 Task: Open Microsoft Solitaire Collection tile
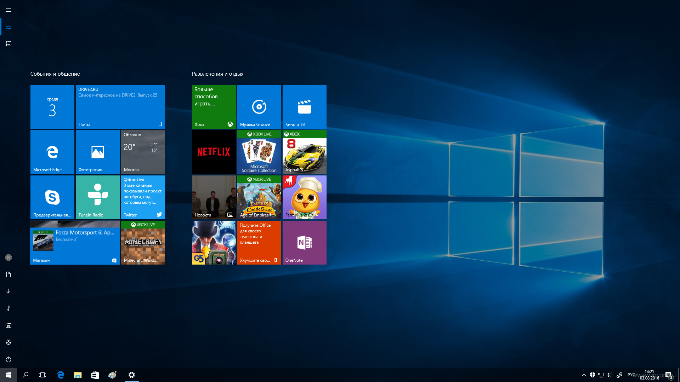coord(259,152)
